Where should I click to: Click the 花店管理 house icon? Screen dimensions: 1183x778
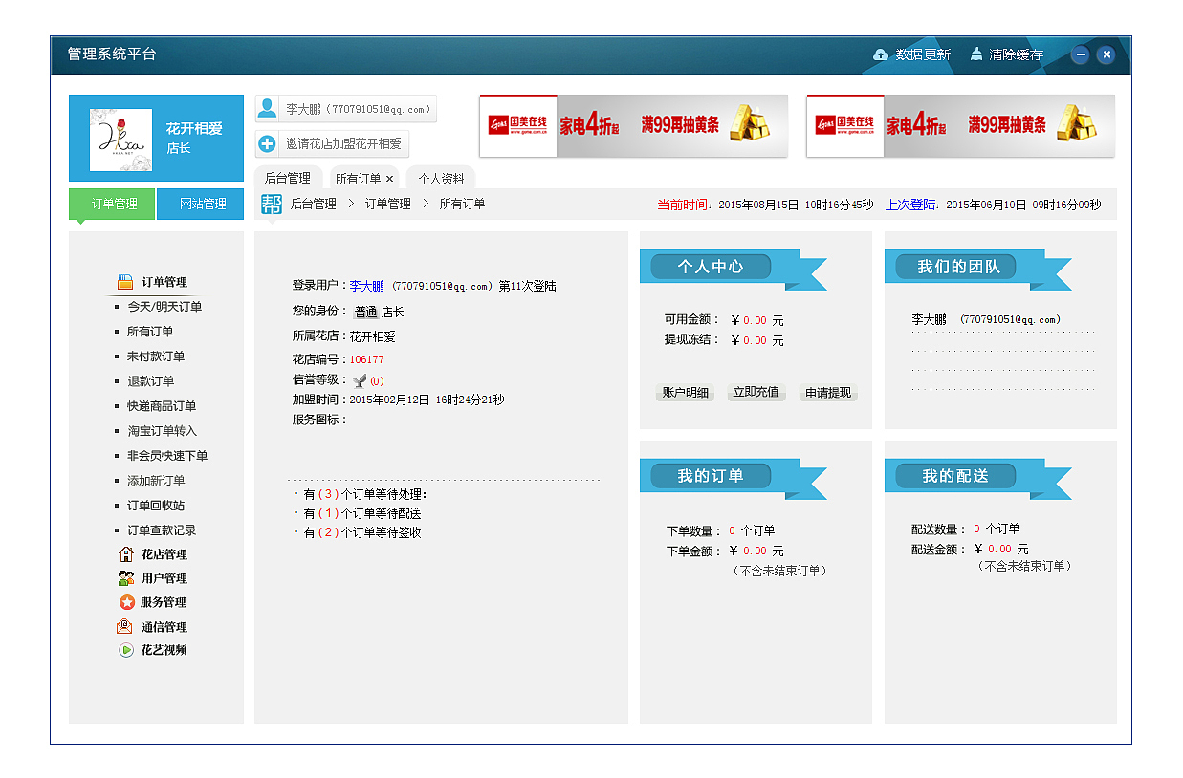coord(125,554)
